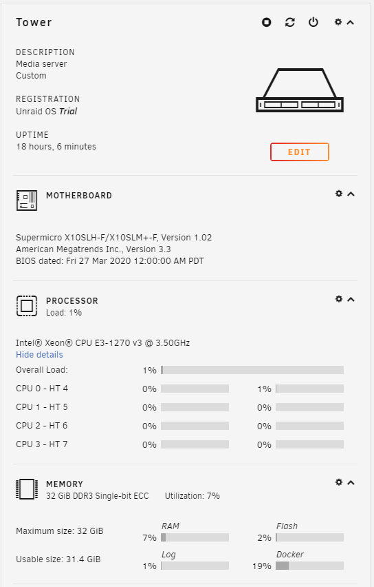
Task: Click the Docker usage bar
Action: pos(310,566)
